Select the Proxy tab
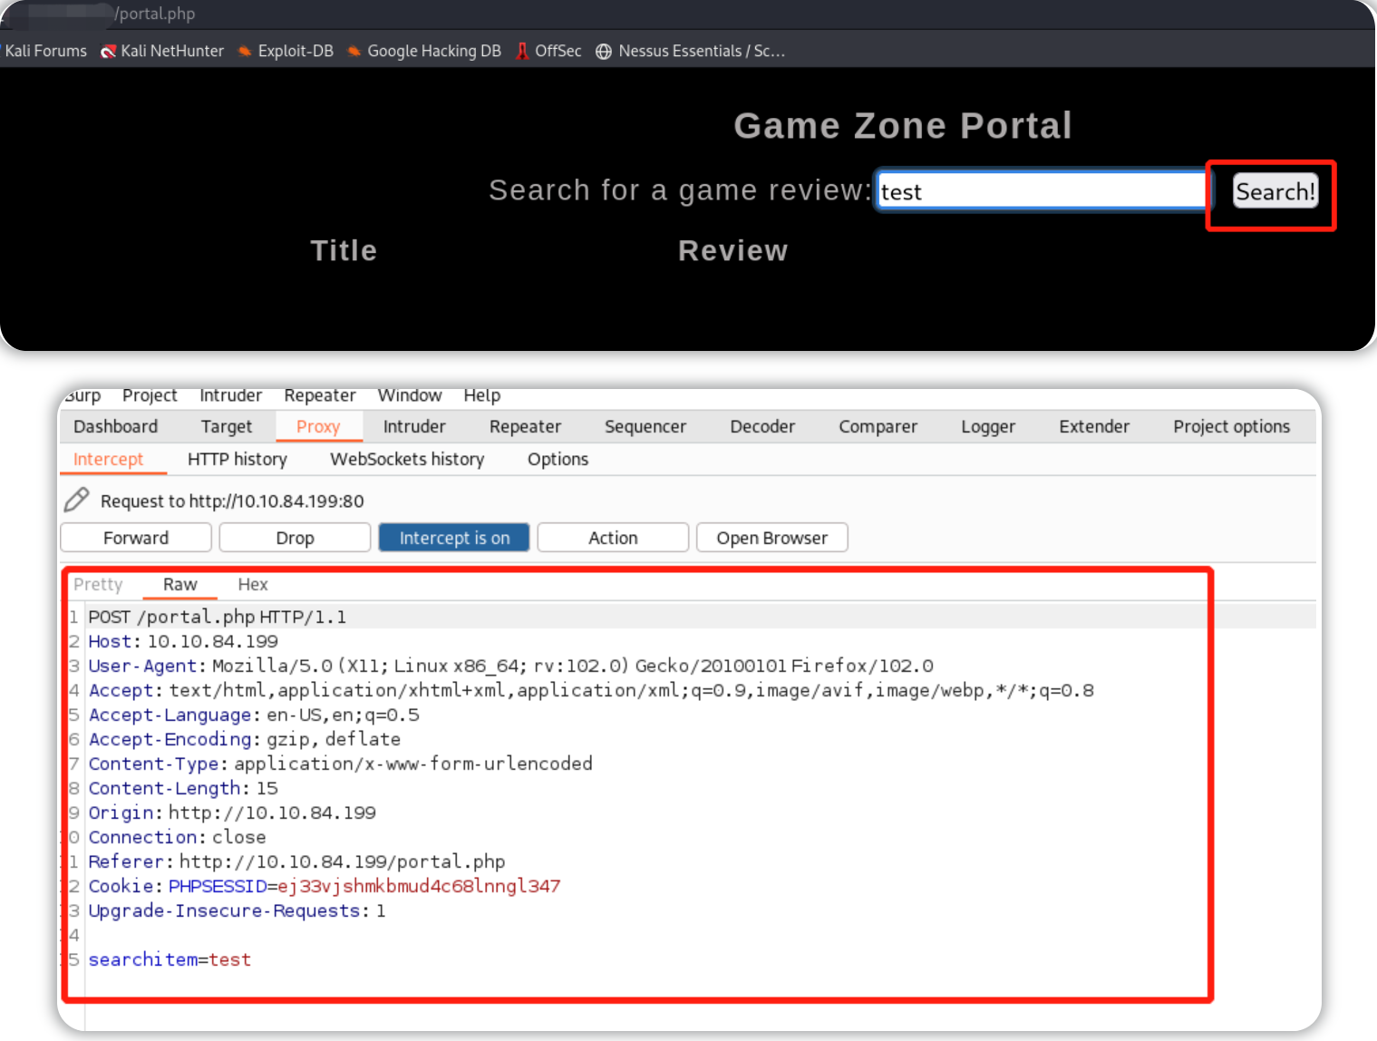The width and height of the screenshot is (1377, 1041). pos(318,426)
